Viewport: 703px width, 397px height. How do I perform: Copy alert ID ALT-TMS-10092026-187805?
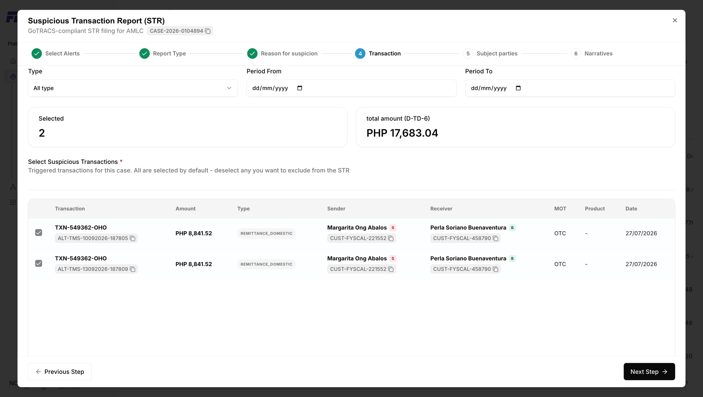(133, 239)
